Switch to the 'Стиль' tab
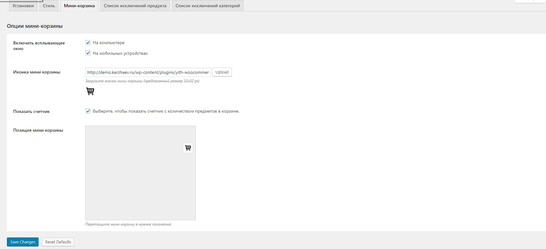The width and height of the screenshot is (546, 249). 49,6
